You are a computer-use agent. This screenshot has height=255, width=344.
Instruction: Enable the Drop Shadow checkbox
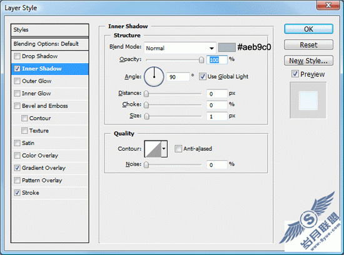pos(17,56)
